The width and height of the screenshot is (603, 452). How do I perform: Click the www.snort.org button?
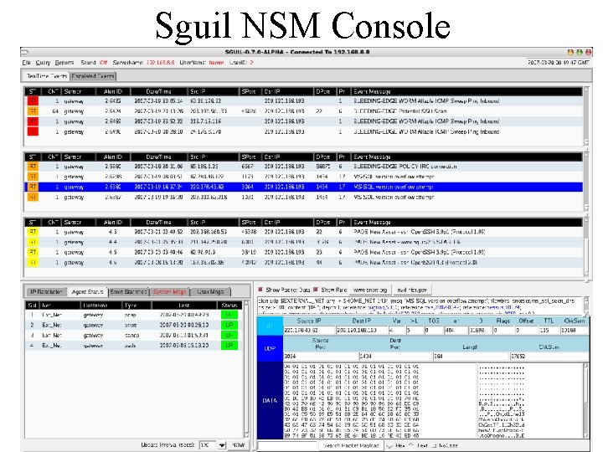tap(370, 290)
